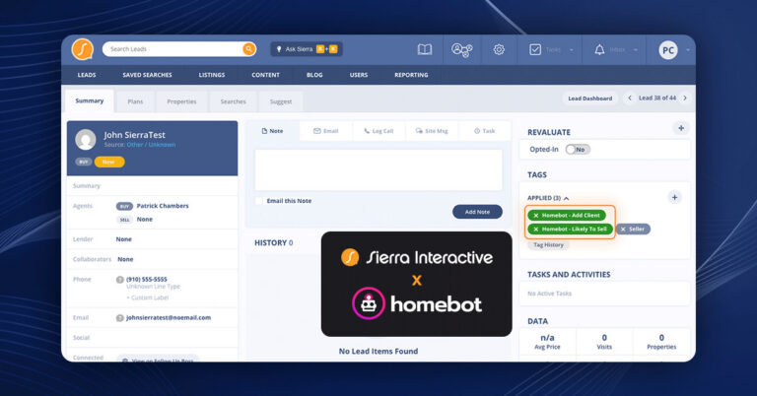
Task: Switch to the Plans tab
Action: click(135, 101)
